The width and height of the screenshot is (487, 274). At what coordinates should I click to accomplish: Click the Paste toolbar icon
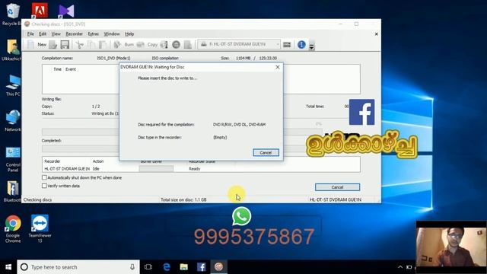[103, 45]
